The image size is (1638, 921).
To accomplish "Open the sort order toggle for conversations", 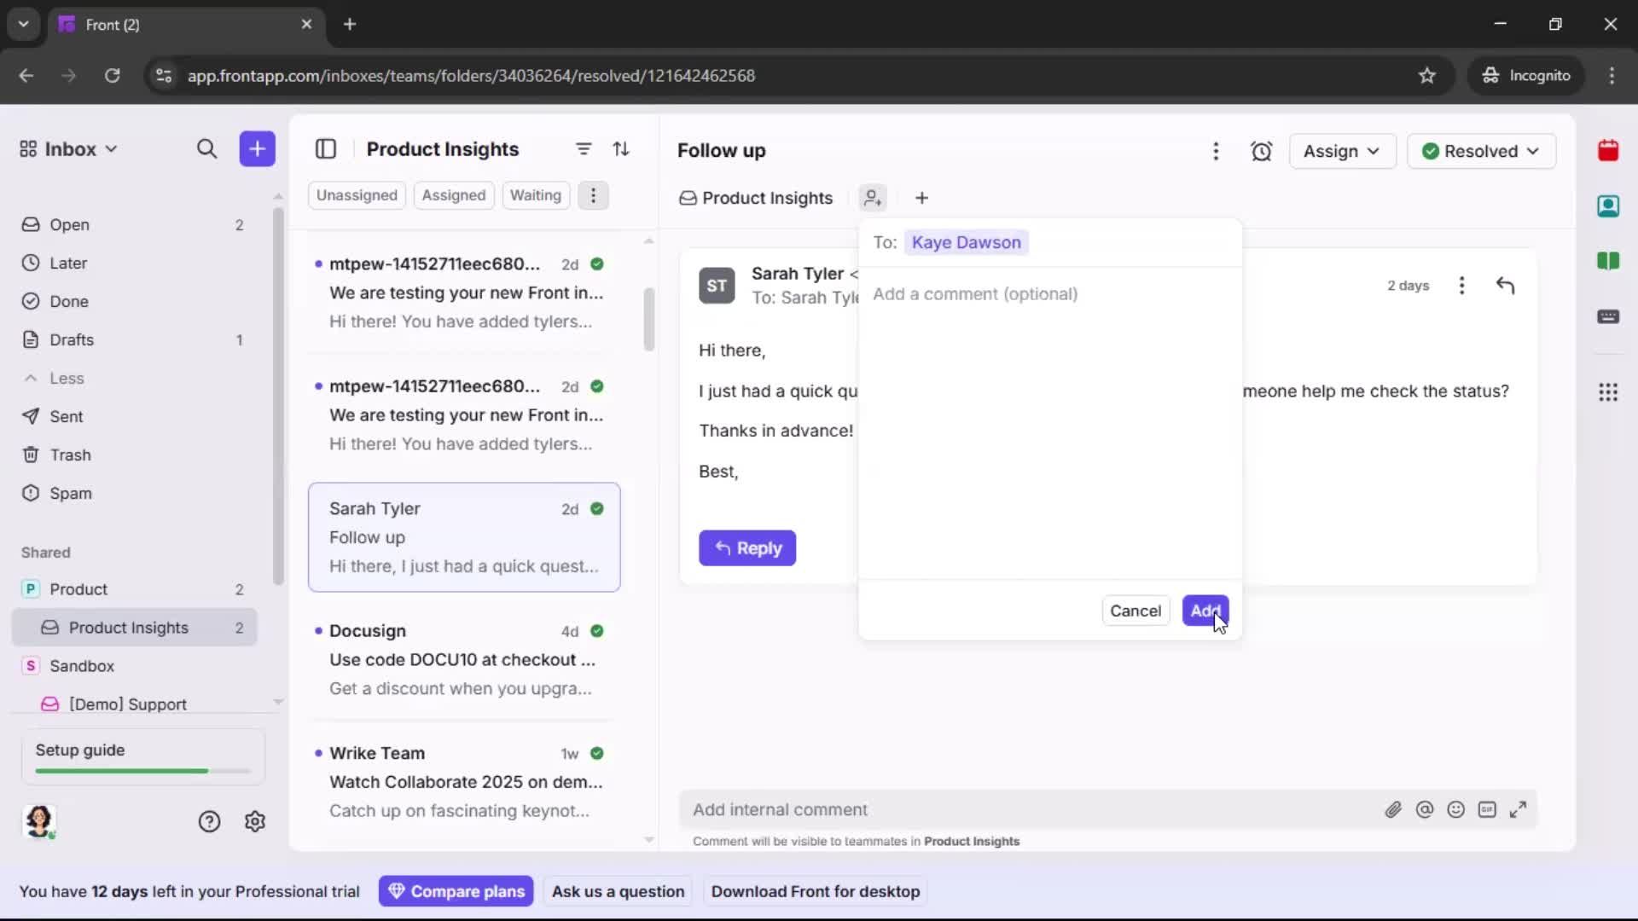I will pos(623,148).
